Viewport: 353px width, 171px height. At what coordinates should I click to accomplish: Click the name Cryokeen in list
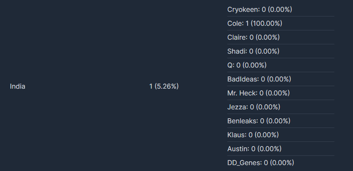(243, 9)
